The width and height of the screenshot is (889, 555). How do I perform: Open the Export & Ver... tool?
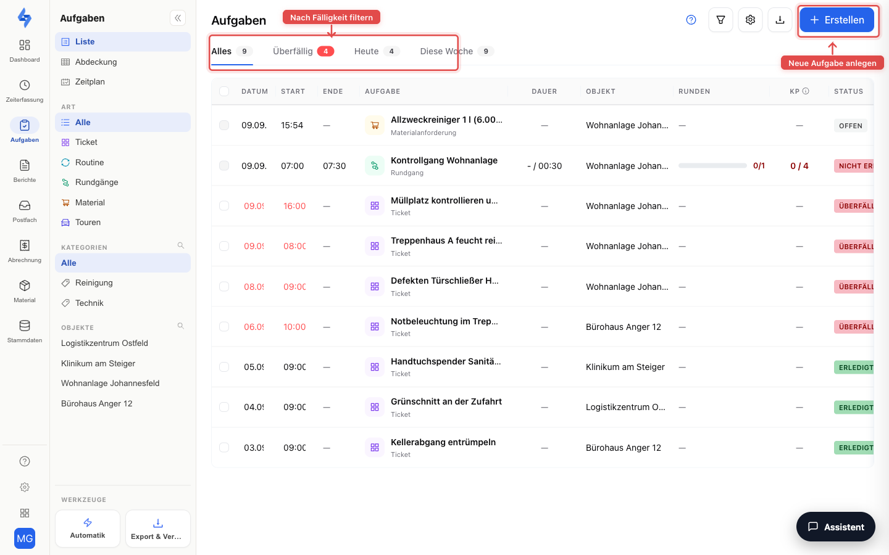(158, 528)
